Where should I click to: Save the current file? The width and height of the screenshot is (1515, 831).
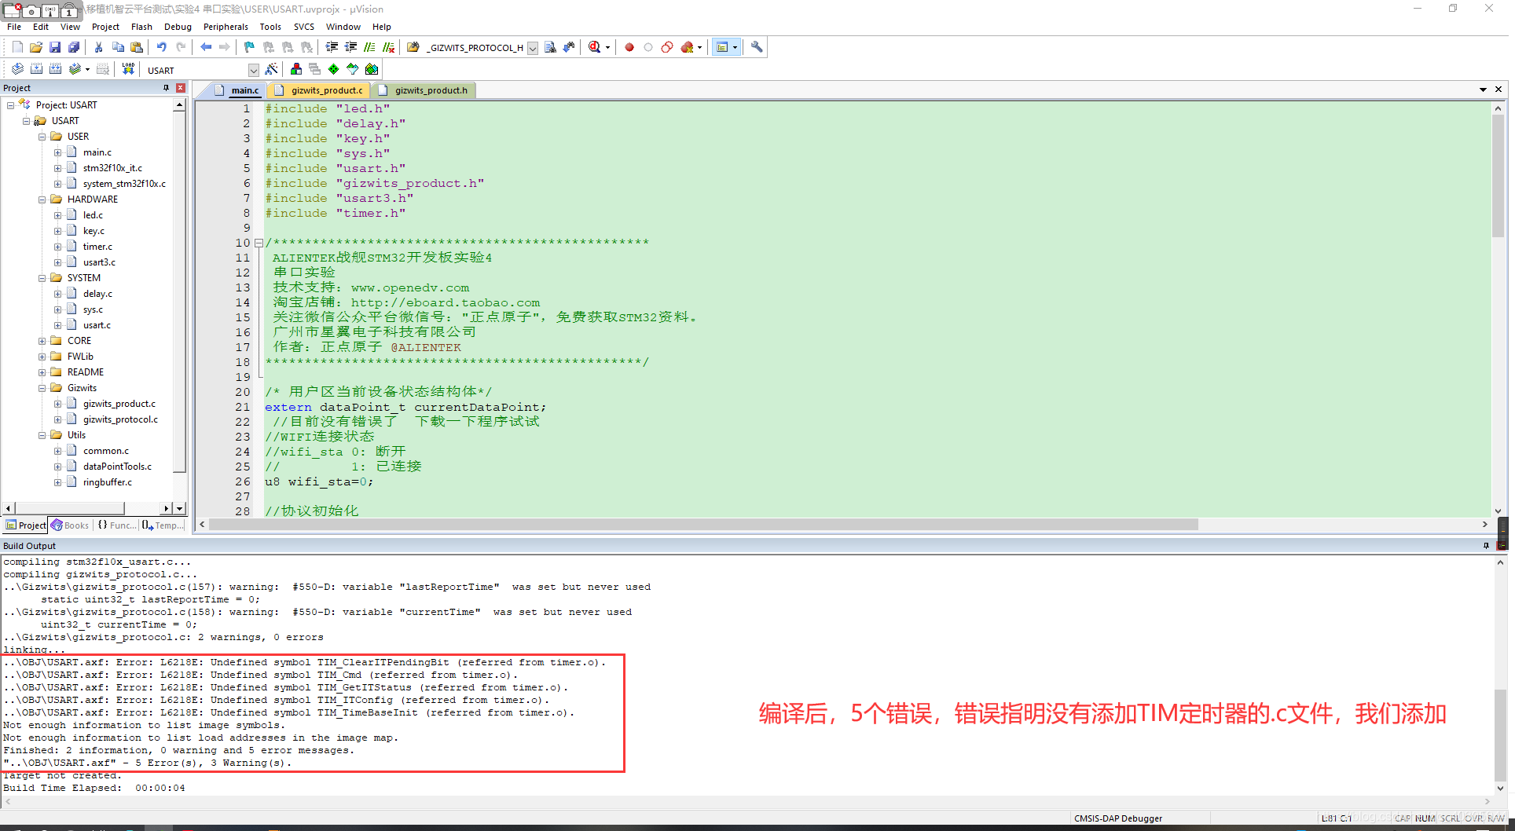55,47
